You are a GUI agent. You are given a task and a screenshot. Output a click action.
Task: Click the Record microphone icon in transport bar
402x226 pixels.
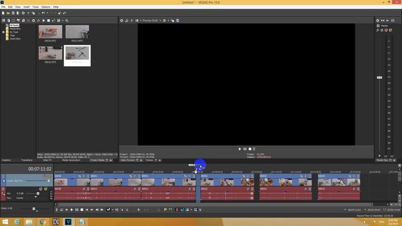(x=57, y=210)
